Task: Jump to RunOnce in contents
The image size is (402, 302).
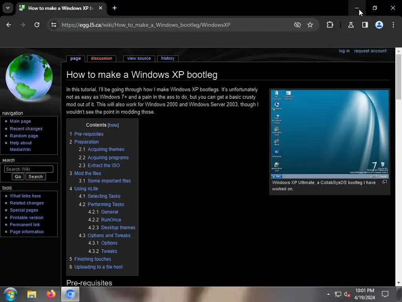Action: (111, 220)
